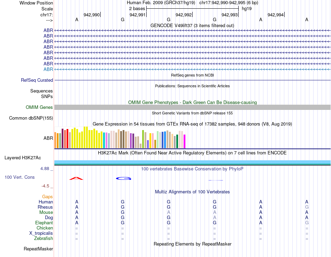Viewport: 331px width, 257px height.
Task: Click the light-blue Layered H3K27Ac signal band
Action: coord(192,162)
